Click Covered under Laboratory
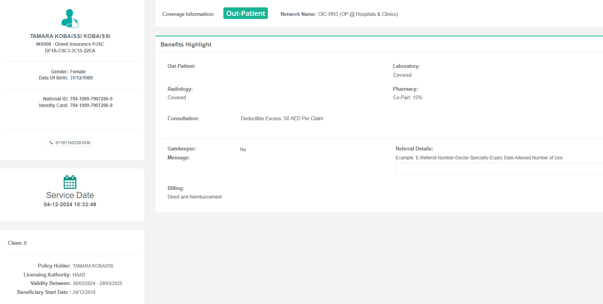 click(402, 75)
